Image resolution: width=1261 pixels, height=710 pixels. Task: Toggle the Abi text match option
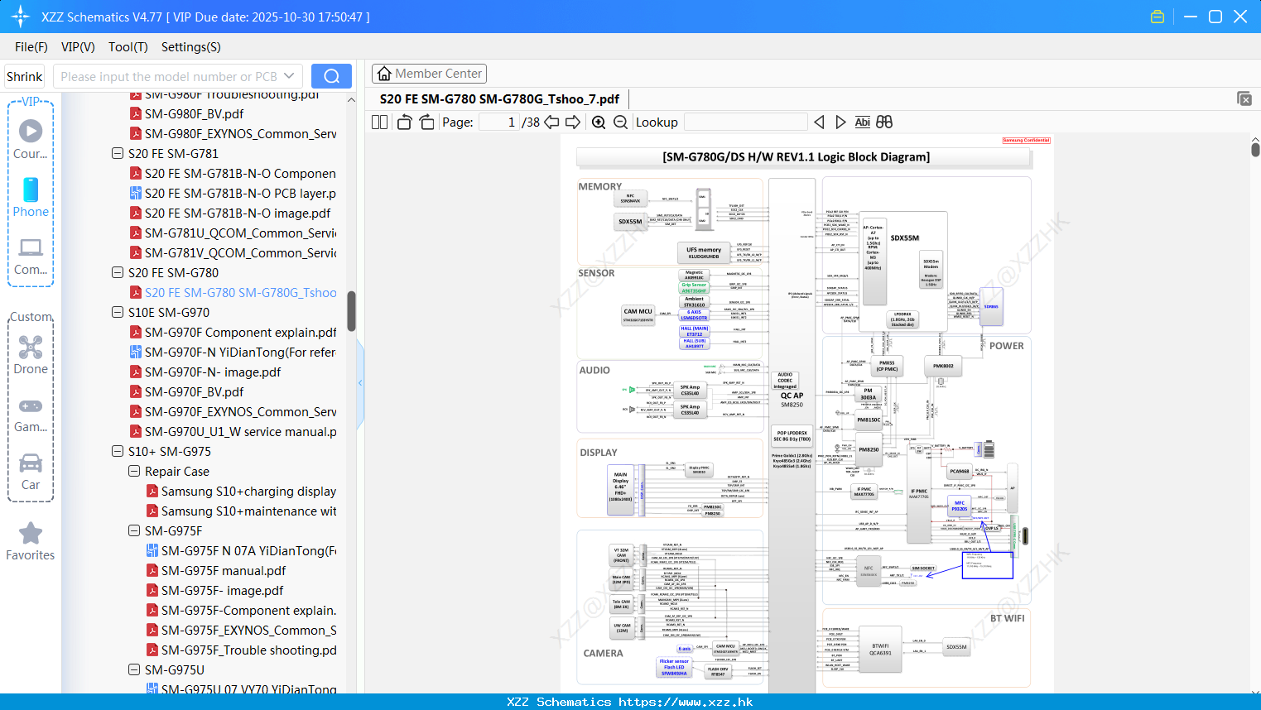click(x=862, y=122)
